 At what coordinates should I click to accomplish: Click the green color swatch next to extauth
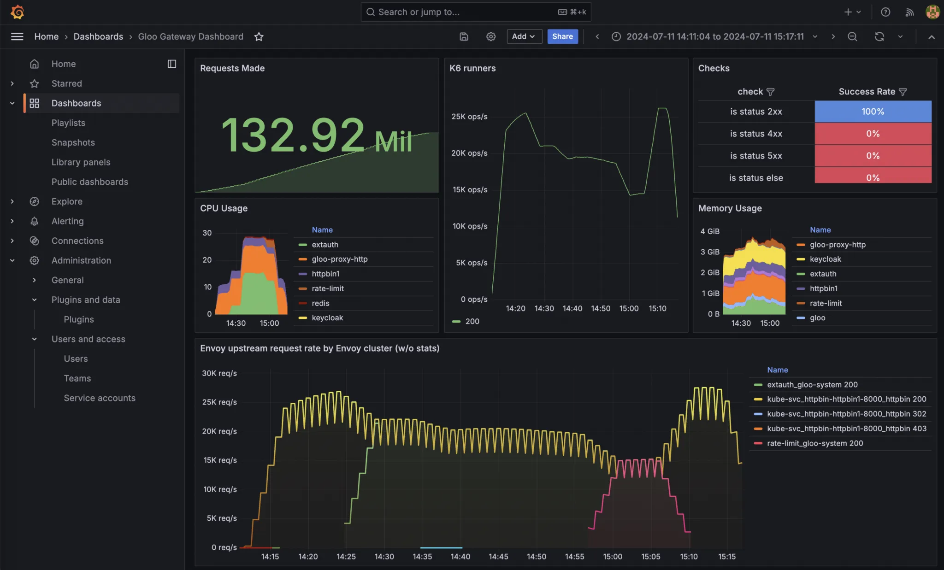pyautogui.click(x=303, y=245)
